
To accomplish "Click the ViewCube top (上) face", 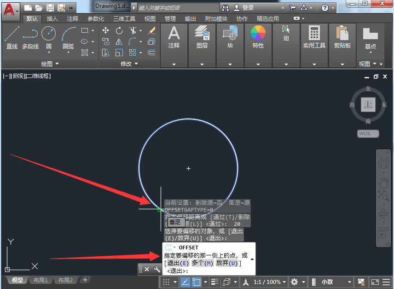I will (368, 104).
